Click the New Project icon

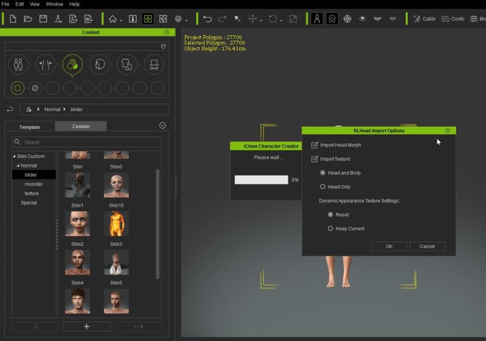[12, 19]
